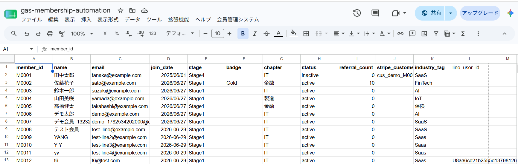Open the number format 123 menu
518x164 pixels.
click(153, 34)
